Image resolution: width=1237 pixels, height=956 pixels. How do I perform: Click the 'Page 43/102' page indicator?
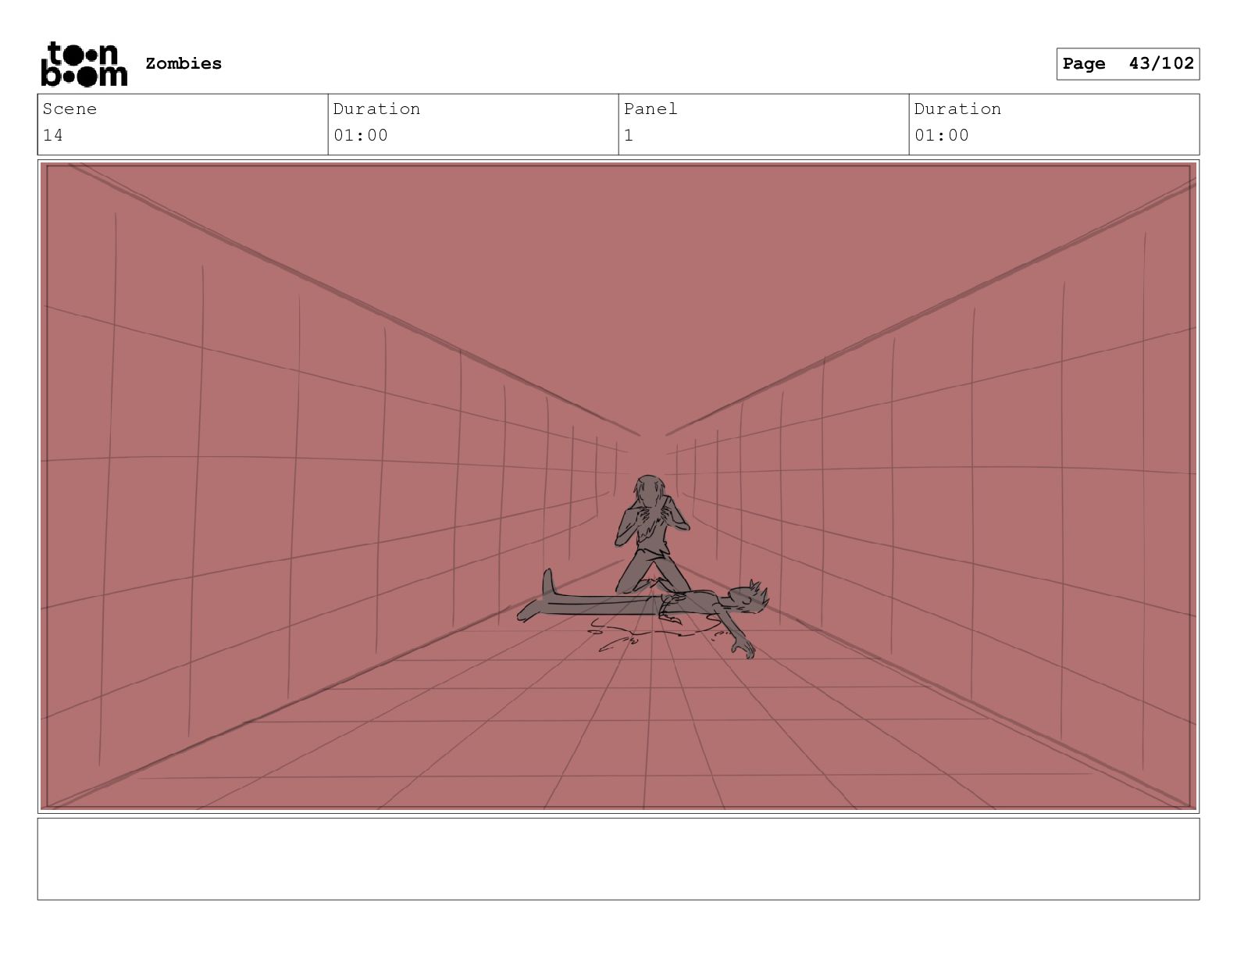(x=1128, y=64)
